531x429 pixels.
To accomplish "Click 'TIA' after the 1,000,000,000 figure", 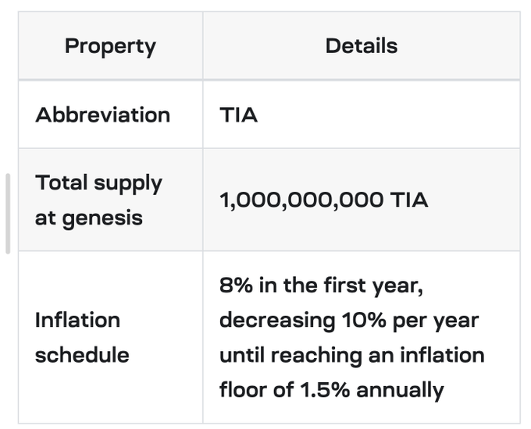I will pyautogui.click(x=410, y=200).
